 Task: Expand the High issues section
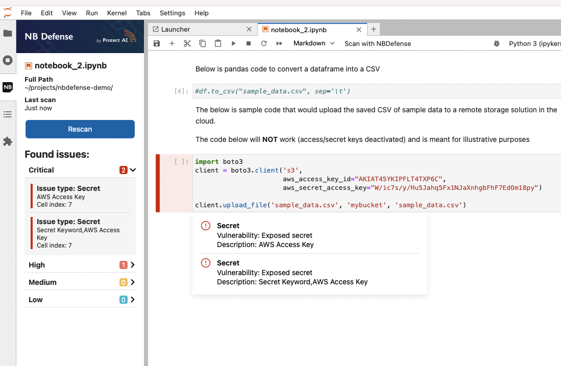[133, 265]
